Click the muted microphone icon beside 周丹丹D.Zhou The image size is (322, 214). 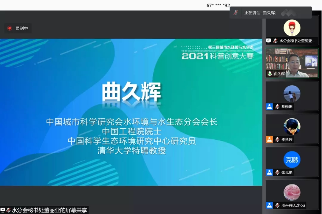(x=277, y=205)
